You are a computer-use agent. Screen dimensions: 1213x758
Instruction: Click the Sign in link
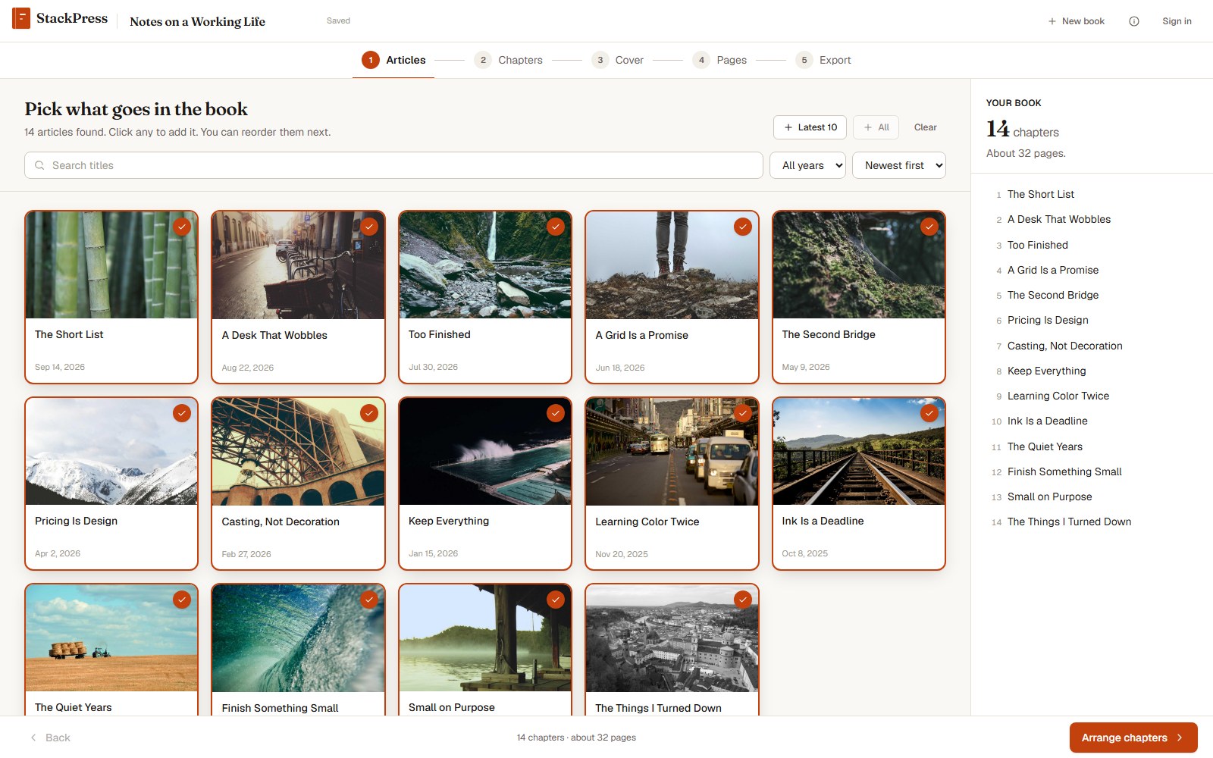tap(1177, 21)
